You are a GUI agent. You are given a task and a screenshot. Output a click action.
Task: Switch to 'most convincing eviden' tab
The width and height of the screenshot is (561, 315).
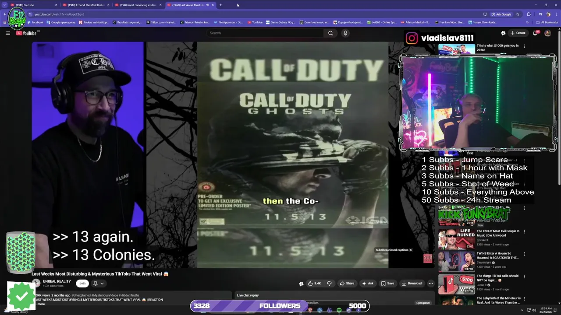tap(137, 5)
